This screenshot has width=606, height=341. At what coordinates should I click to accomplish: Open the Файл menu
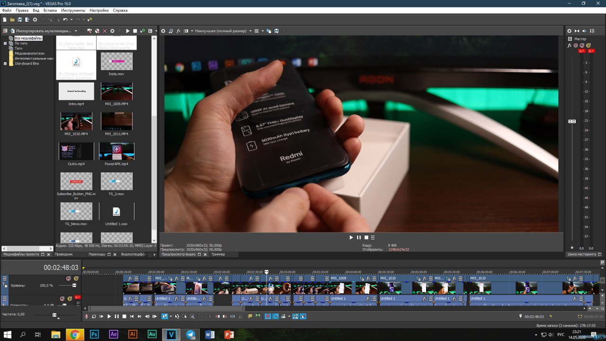pyautogui.click(x=7, y=10)
